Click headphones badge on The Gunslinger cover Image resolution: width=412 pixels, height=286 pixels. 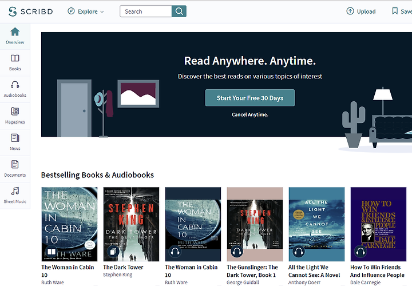tap(237, 252)
